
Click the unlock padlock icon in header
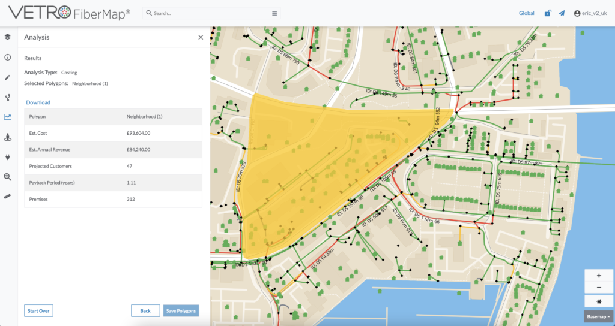click(548, 13)
